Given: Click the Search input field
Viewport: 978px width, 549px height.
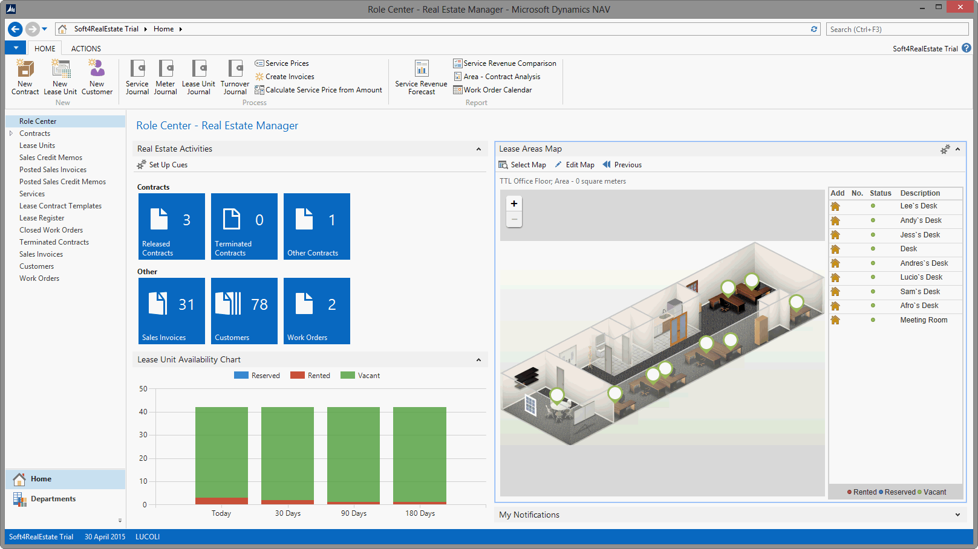Looking at the screenshot, I should pos(896,29).
